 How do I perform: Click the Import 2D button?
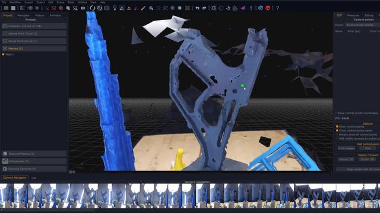346,159
